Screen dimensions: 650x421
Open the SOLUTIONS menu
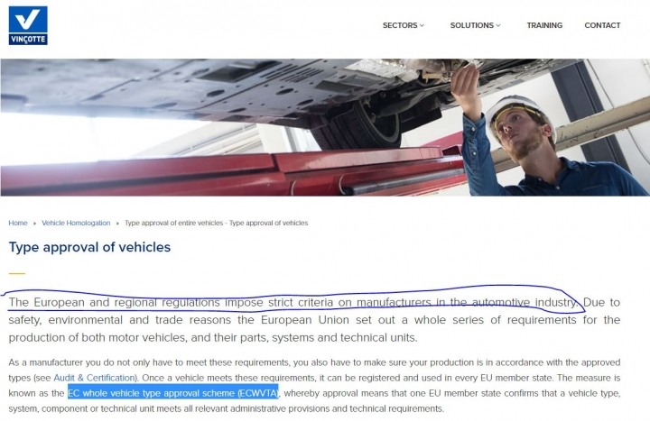475,25
